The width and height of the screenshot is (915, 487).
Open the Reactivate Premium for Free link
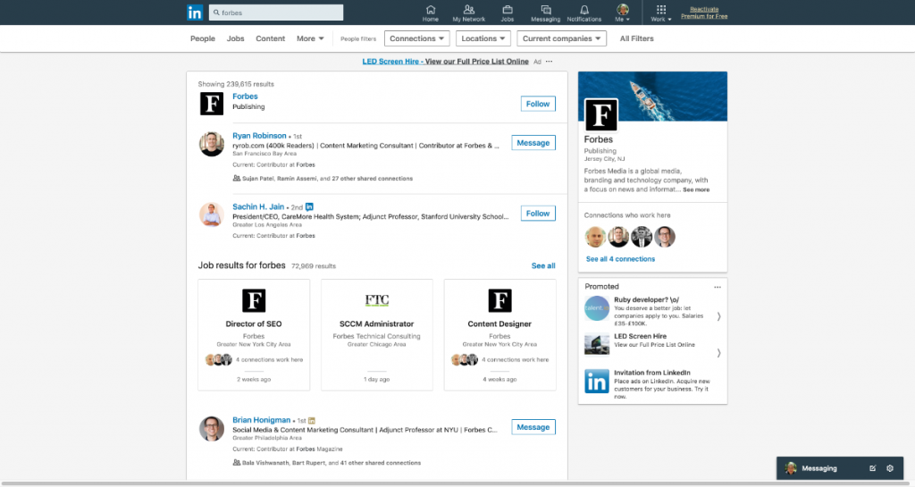pos(704,13)
